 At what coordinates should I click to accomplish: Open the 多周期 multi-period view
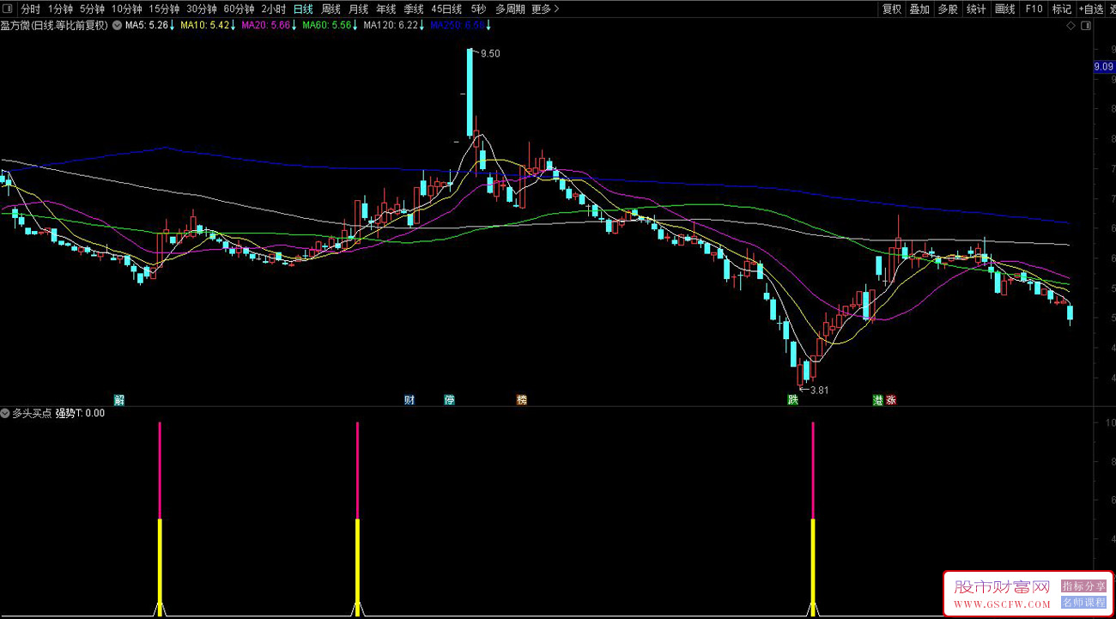510,9
